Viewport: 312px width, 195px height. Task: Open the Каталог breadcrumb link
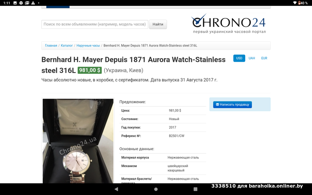coord(67,46)
